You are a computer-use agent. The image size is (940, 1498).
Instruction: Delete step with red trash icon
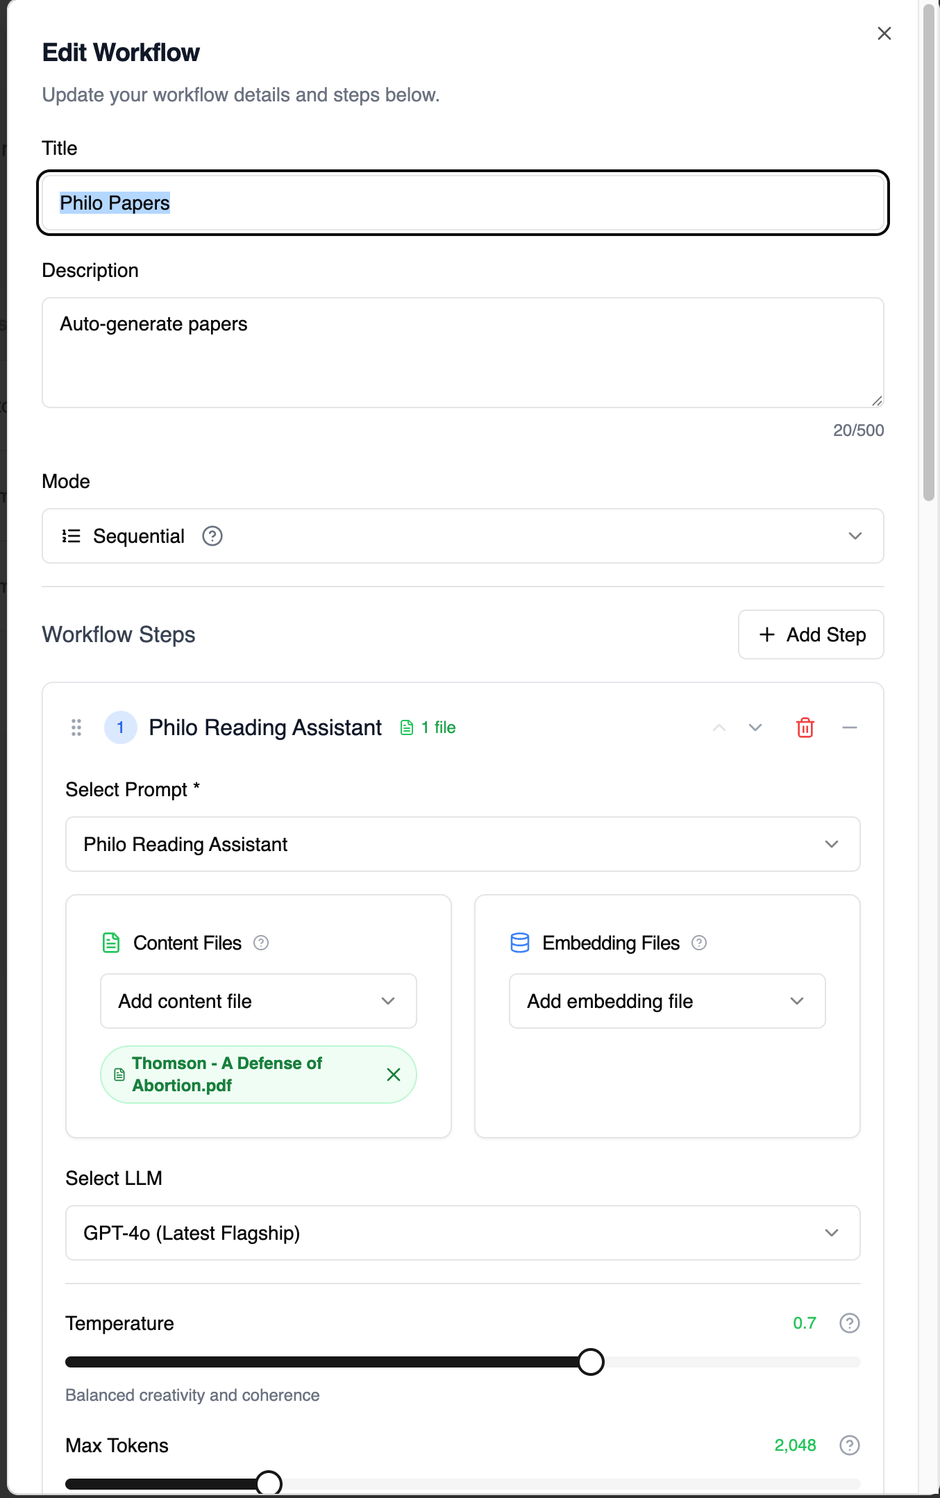[x=805, y=727]
